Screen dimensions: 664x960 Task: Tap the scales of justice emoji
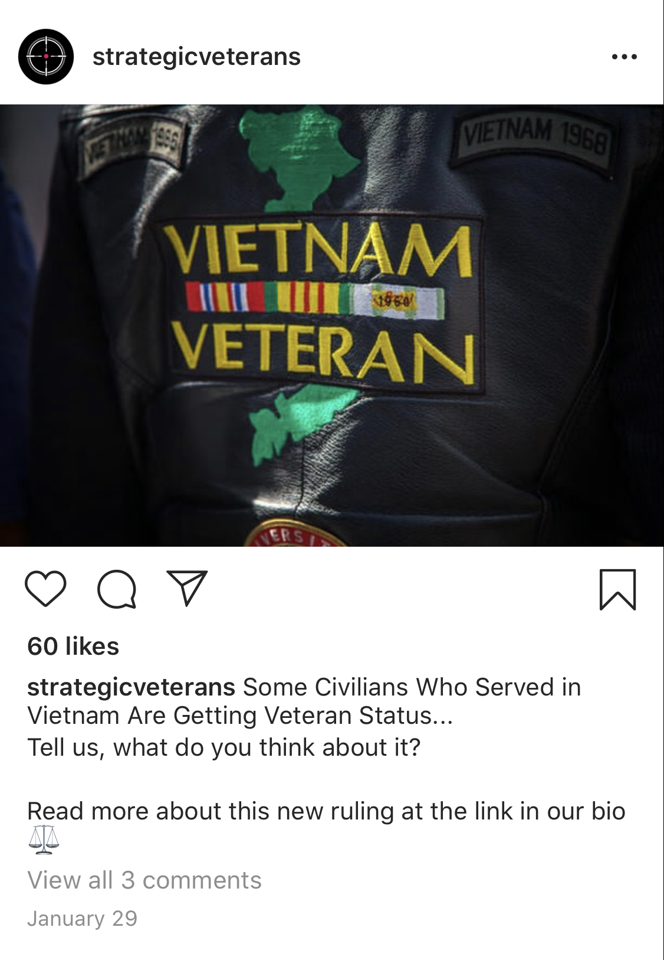pos(44,840)
